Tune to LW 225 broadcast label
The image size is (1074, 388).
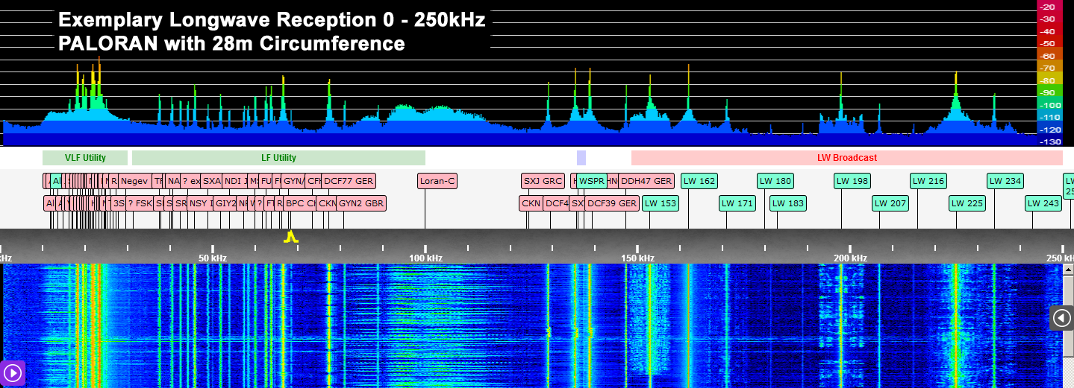coord(967,203)
